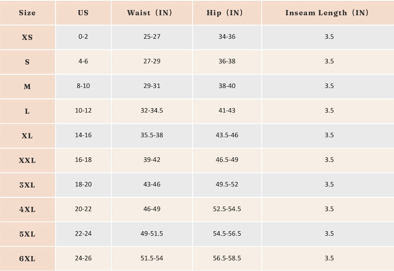Select the XS size row label
394x271 pixels.
pos(27,37)
